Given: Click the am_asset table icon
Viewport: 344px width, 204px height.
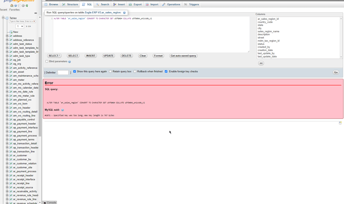Looking at the screenshot, I should coord(11,72).
